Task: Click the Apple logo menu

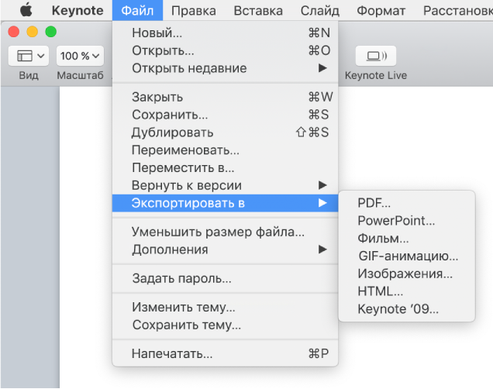Action: [x=26, y=11]
